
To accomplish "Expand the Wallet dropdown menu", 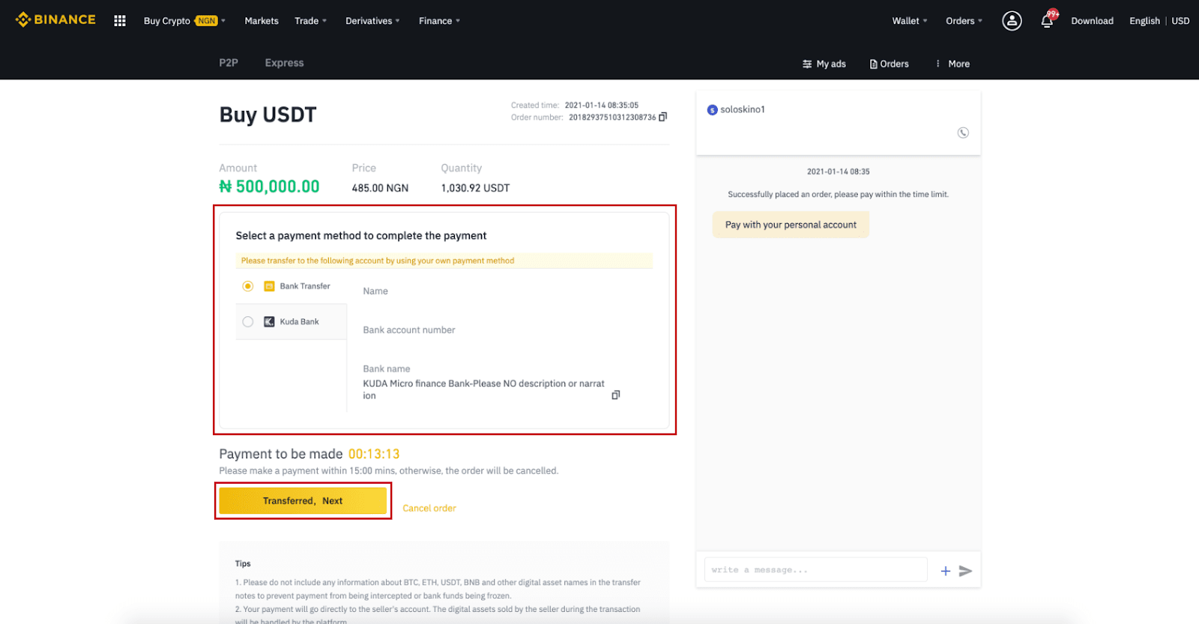I will point(910,21).
